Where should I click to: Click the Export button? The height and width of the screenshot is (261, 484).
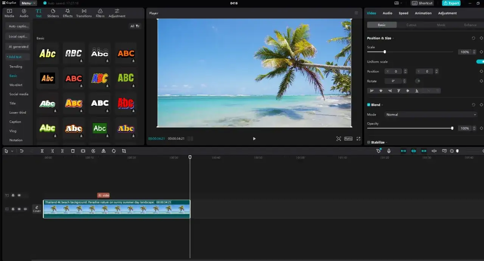[451, 3]
